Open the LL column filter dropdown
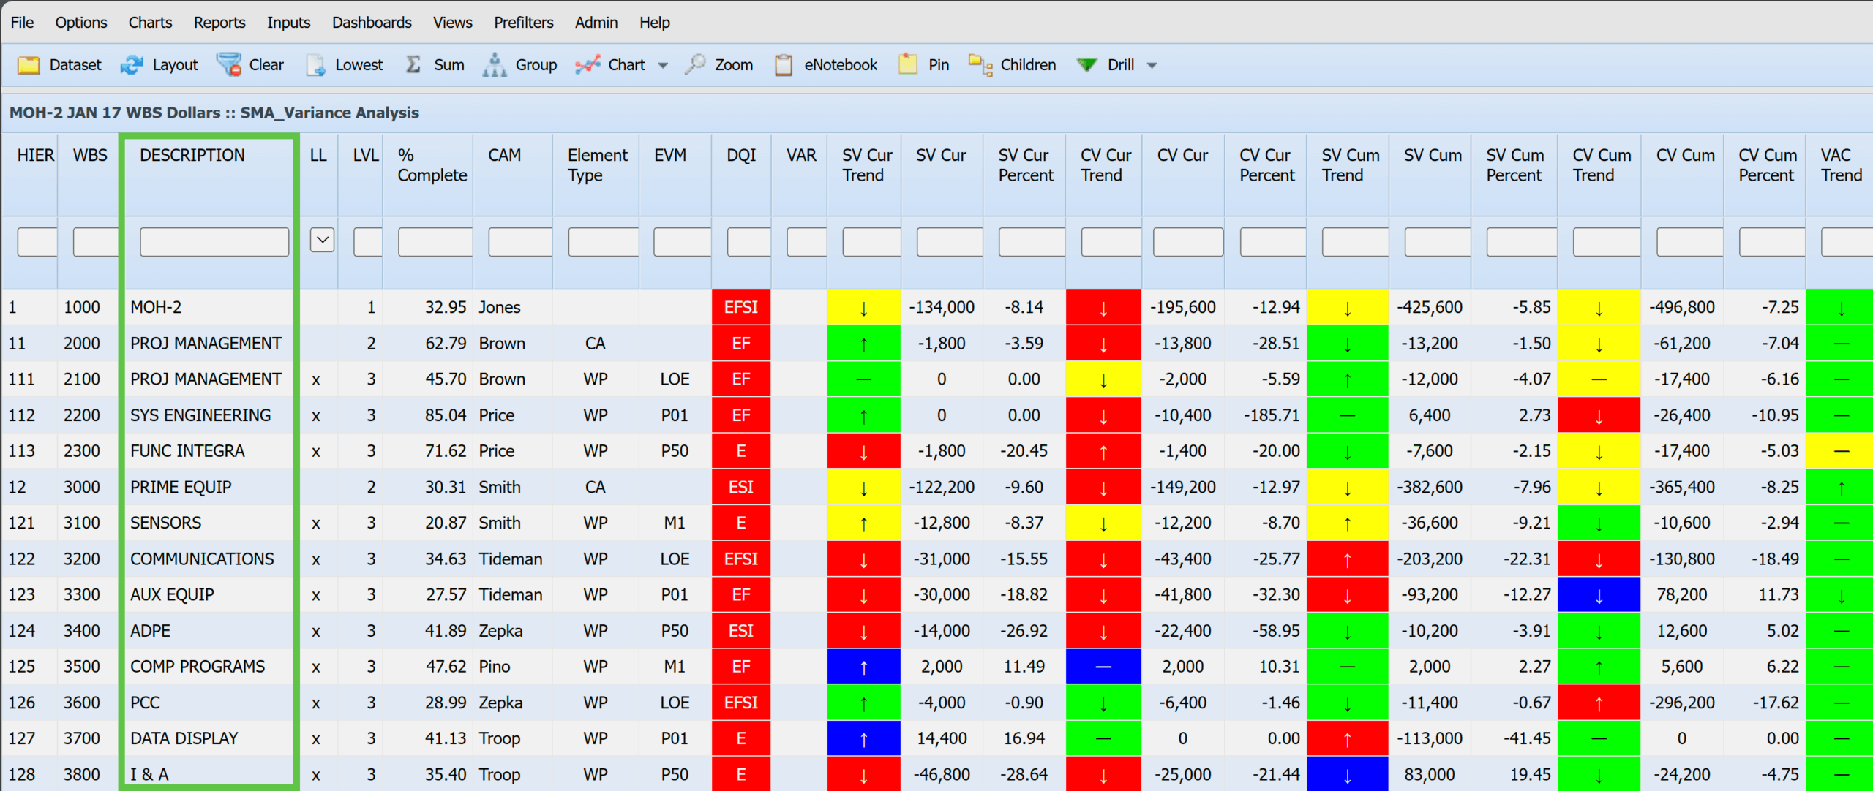This screenshot has width=1873, height=791. [322, 240]
